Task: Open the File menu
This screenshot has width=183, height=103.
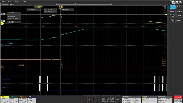Action: pyautogui.click(x=3, y=1)
